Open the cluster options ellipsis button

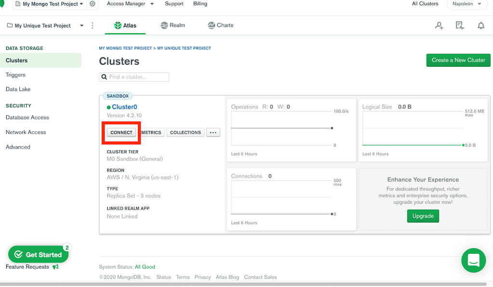(x=213, y=132)
